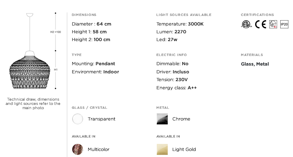The height and width of the screenshot is (157, 293).
Task: Click the indoor-use house icon
Action: 273,24
